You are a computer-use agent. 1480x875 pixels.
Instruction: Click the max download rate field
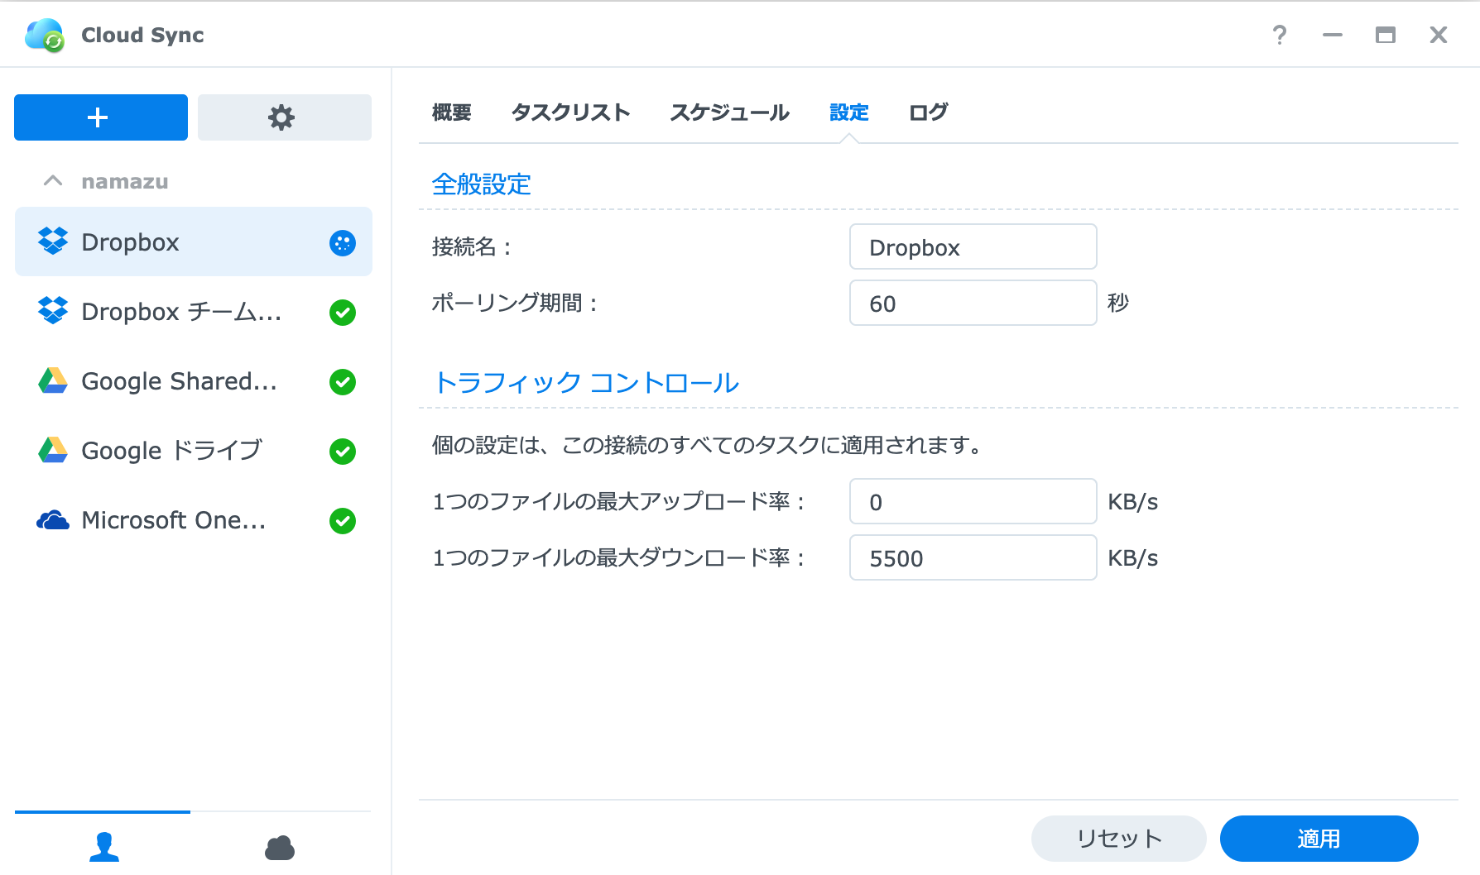click(973, 558)
